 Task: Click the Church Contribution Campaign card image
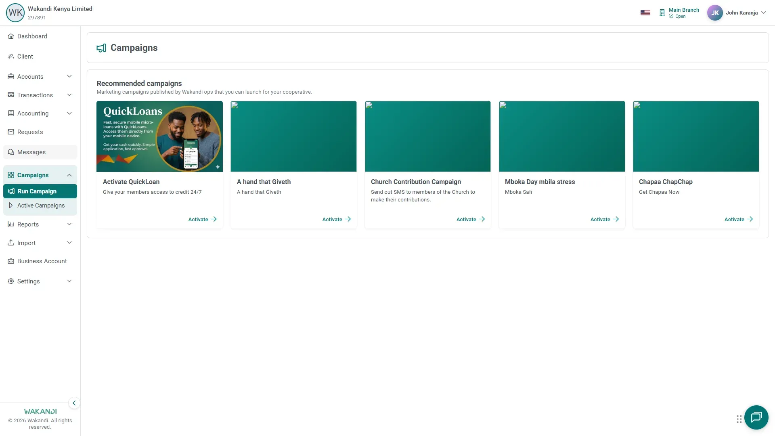coord(427,136)
